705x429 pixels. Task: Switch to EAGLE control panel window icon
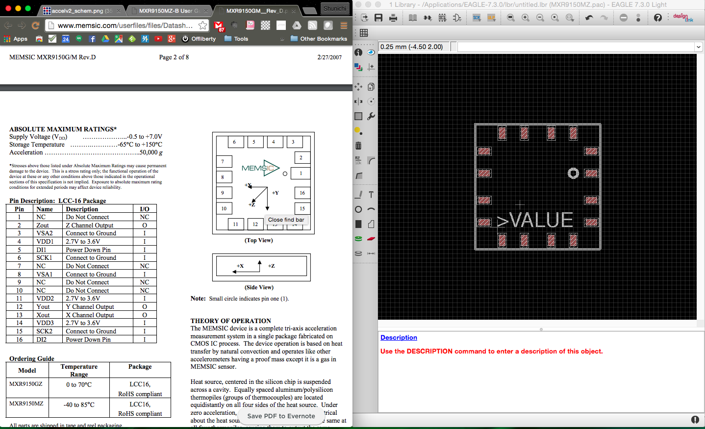(x=364, y=18)
